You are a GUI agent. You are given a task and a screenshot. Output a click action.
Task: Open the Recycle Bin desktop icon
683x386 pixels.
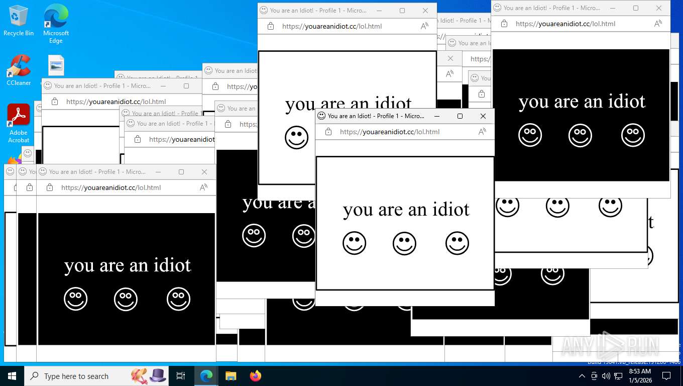19,20
